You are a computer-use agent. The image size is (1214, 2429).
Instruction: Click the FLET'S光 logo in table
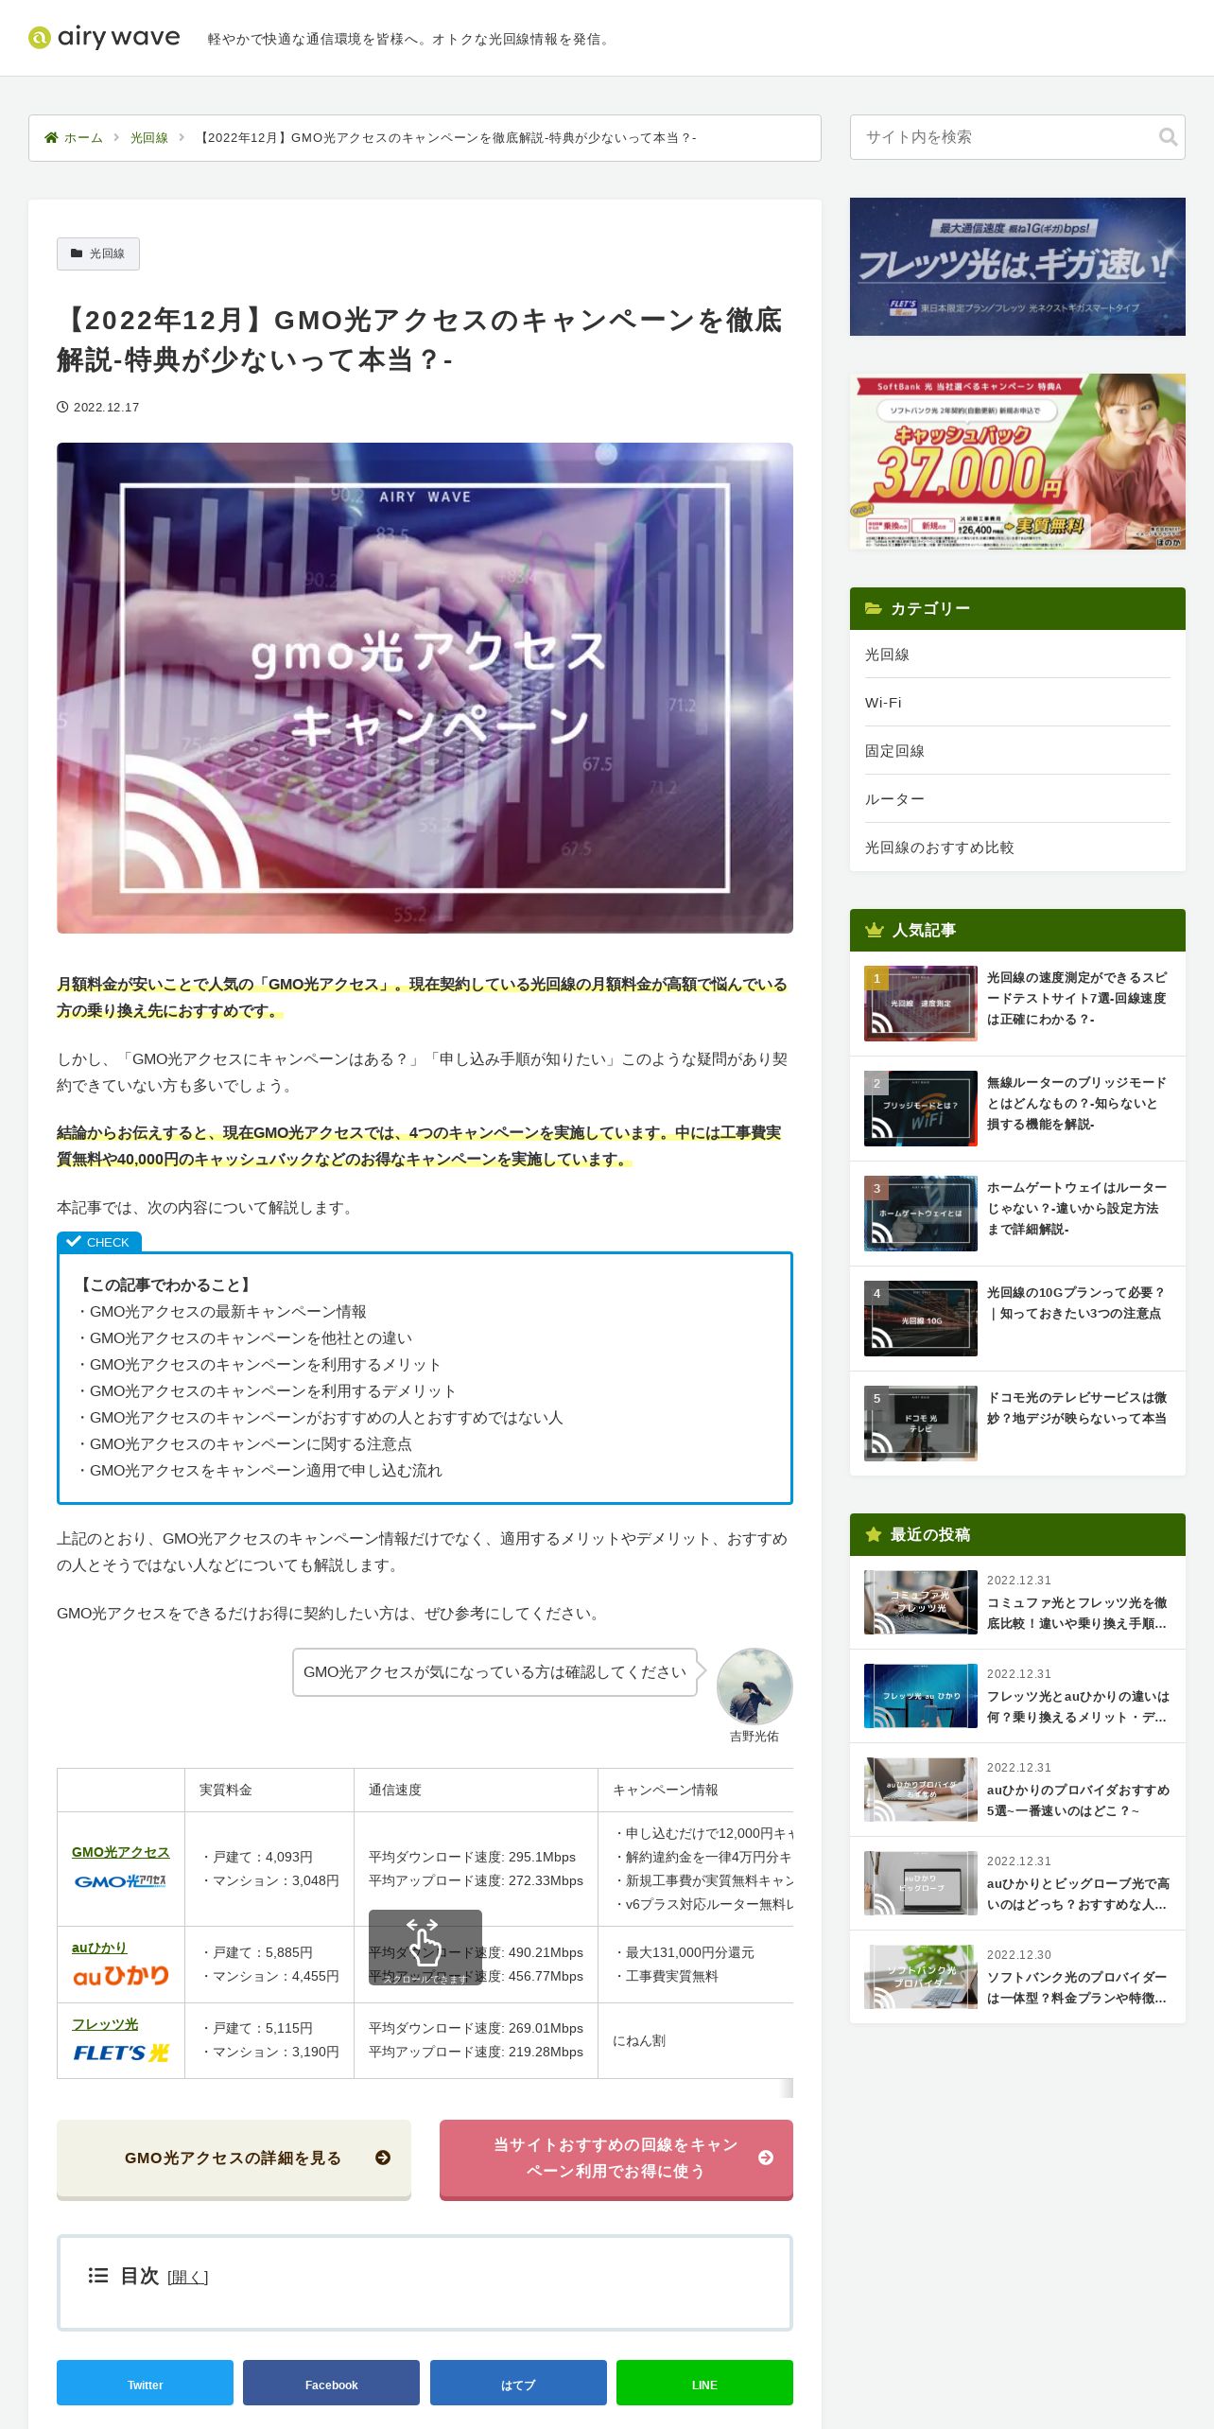coord(121,2053)
